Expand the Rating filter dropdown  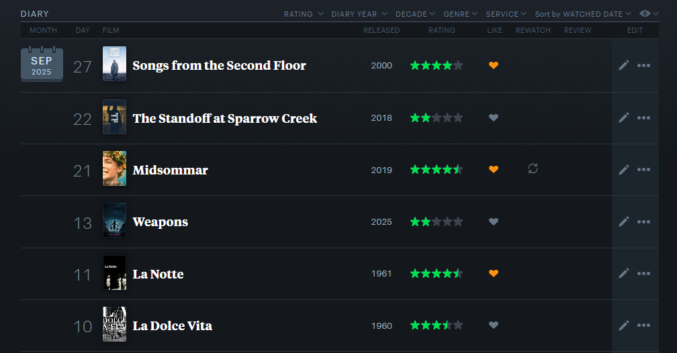pos(304,14)
